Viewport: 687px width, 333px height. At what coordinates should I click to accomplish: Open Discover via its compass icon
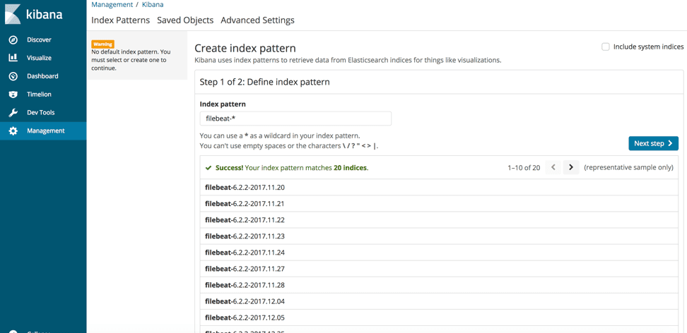coord(13,40)
